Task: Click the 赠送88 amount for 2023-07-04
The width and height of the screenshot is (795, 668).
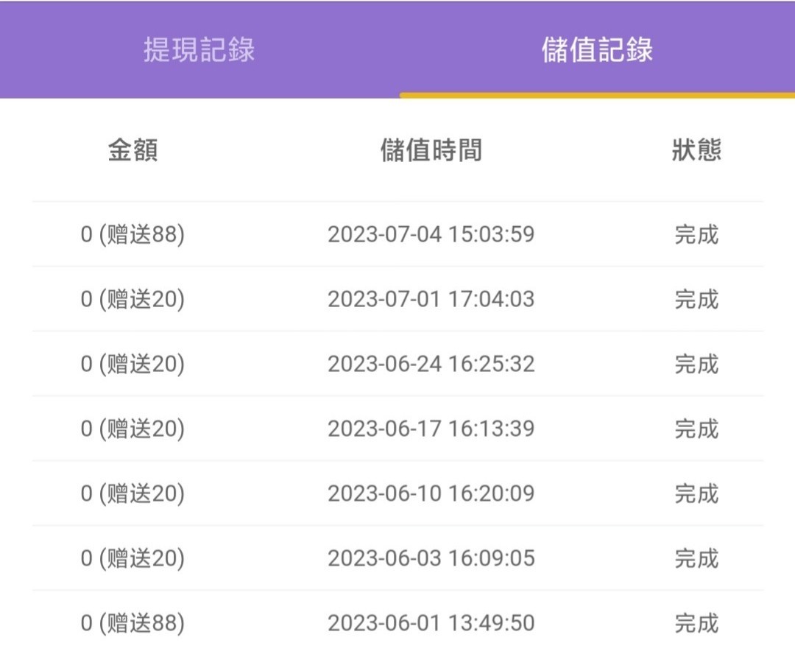Action: (132, 235)
